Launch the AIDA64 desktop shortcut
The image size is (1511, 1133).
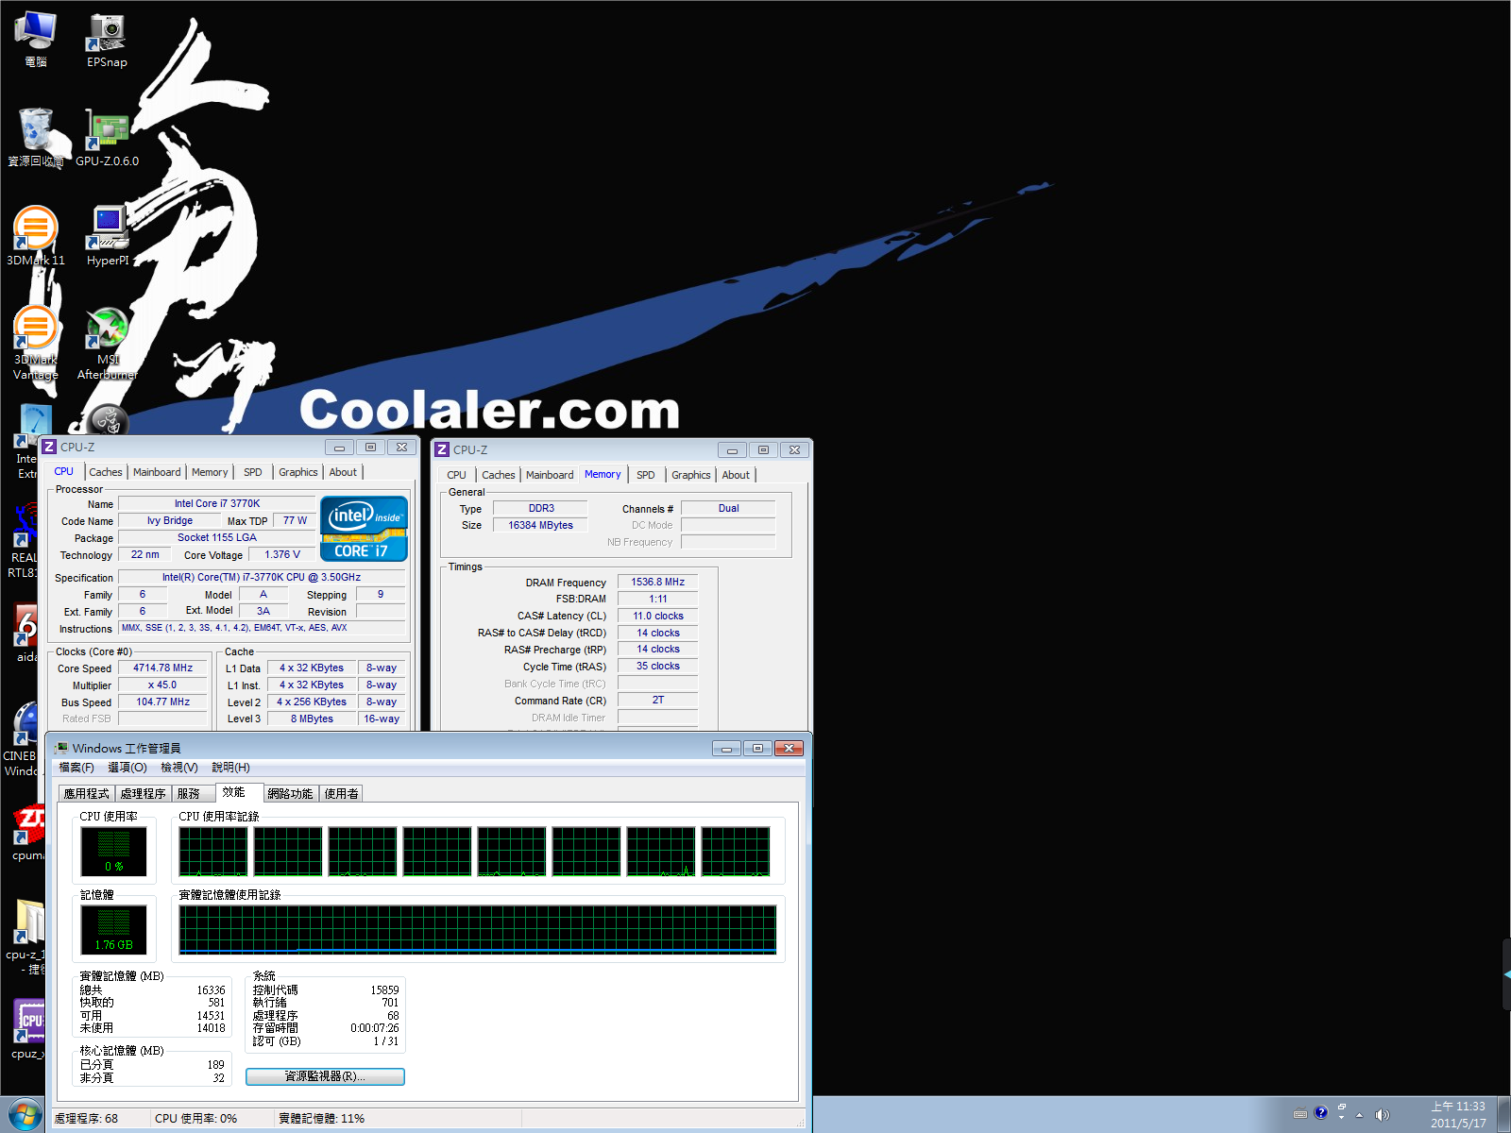coord(26,633)
